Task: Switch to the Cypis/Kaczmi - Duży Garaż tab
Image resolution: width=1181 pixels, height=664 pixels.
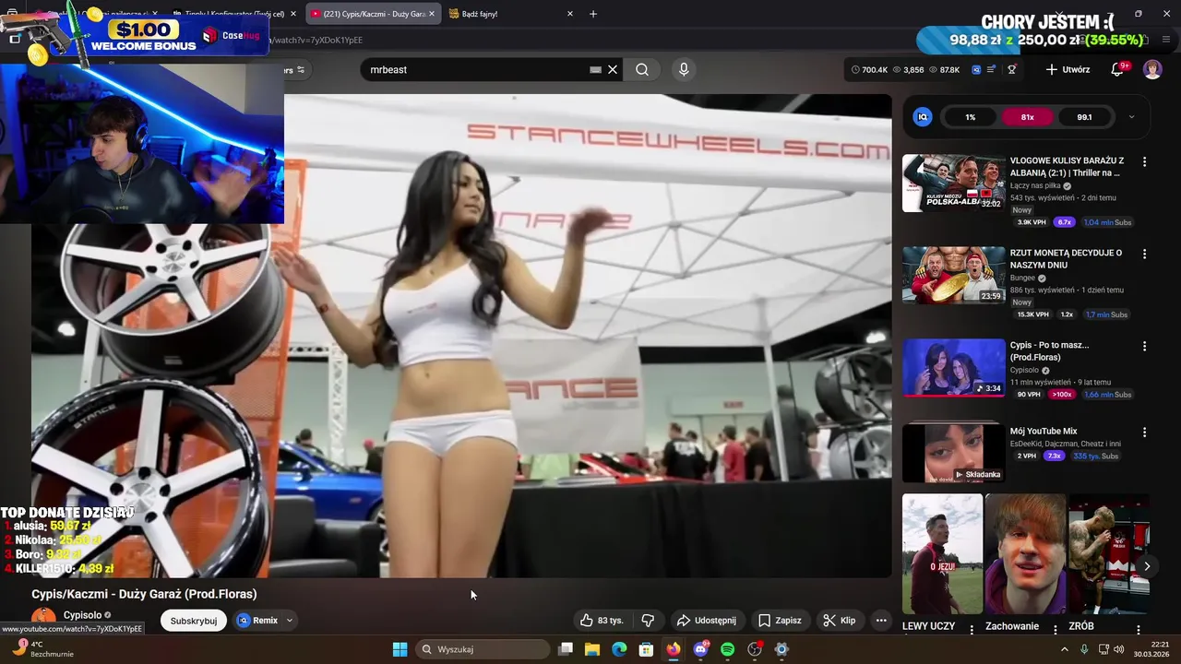Action: pyautogui.click(x=373, y=14)
